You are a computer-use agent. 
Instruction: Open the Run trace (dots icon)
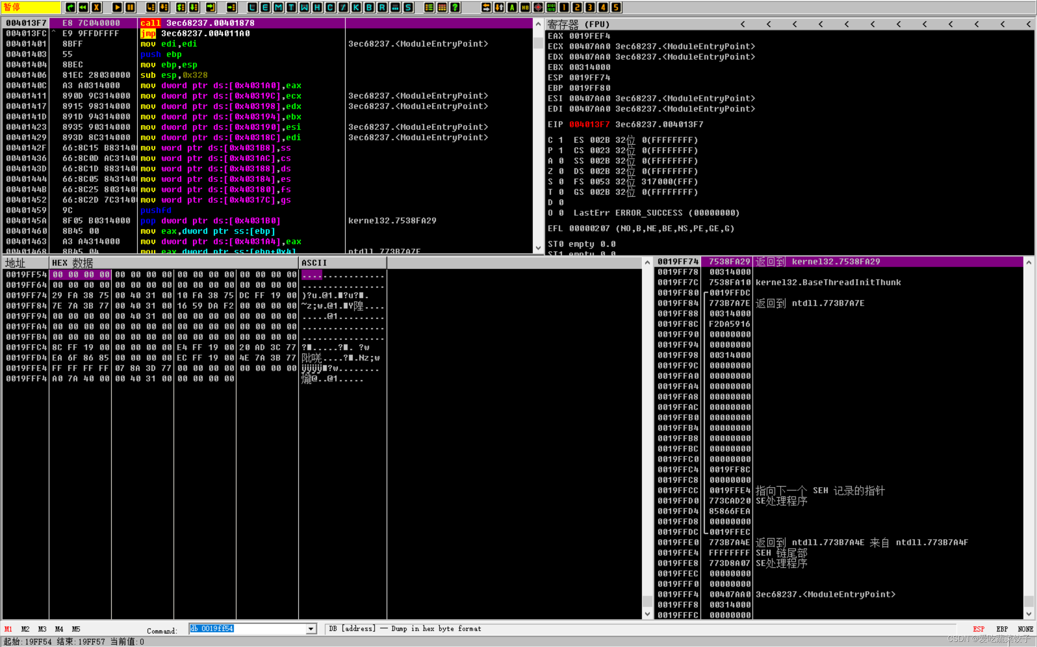(x=395, y=7)
